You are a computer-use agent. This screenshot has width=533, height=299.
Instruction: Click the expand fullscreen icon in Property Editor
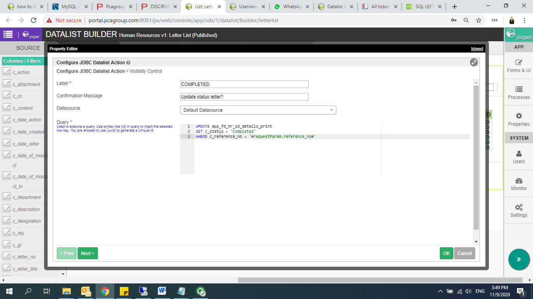coord(474,62)
